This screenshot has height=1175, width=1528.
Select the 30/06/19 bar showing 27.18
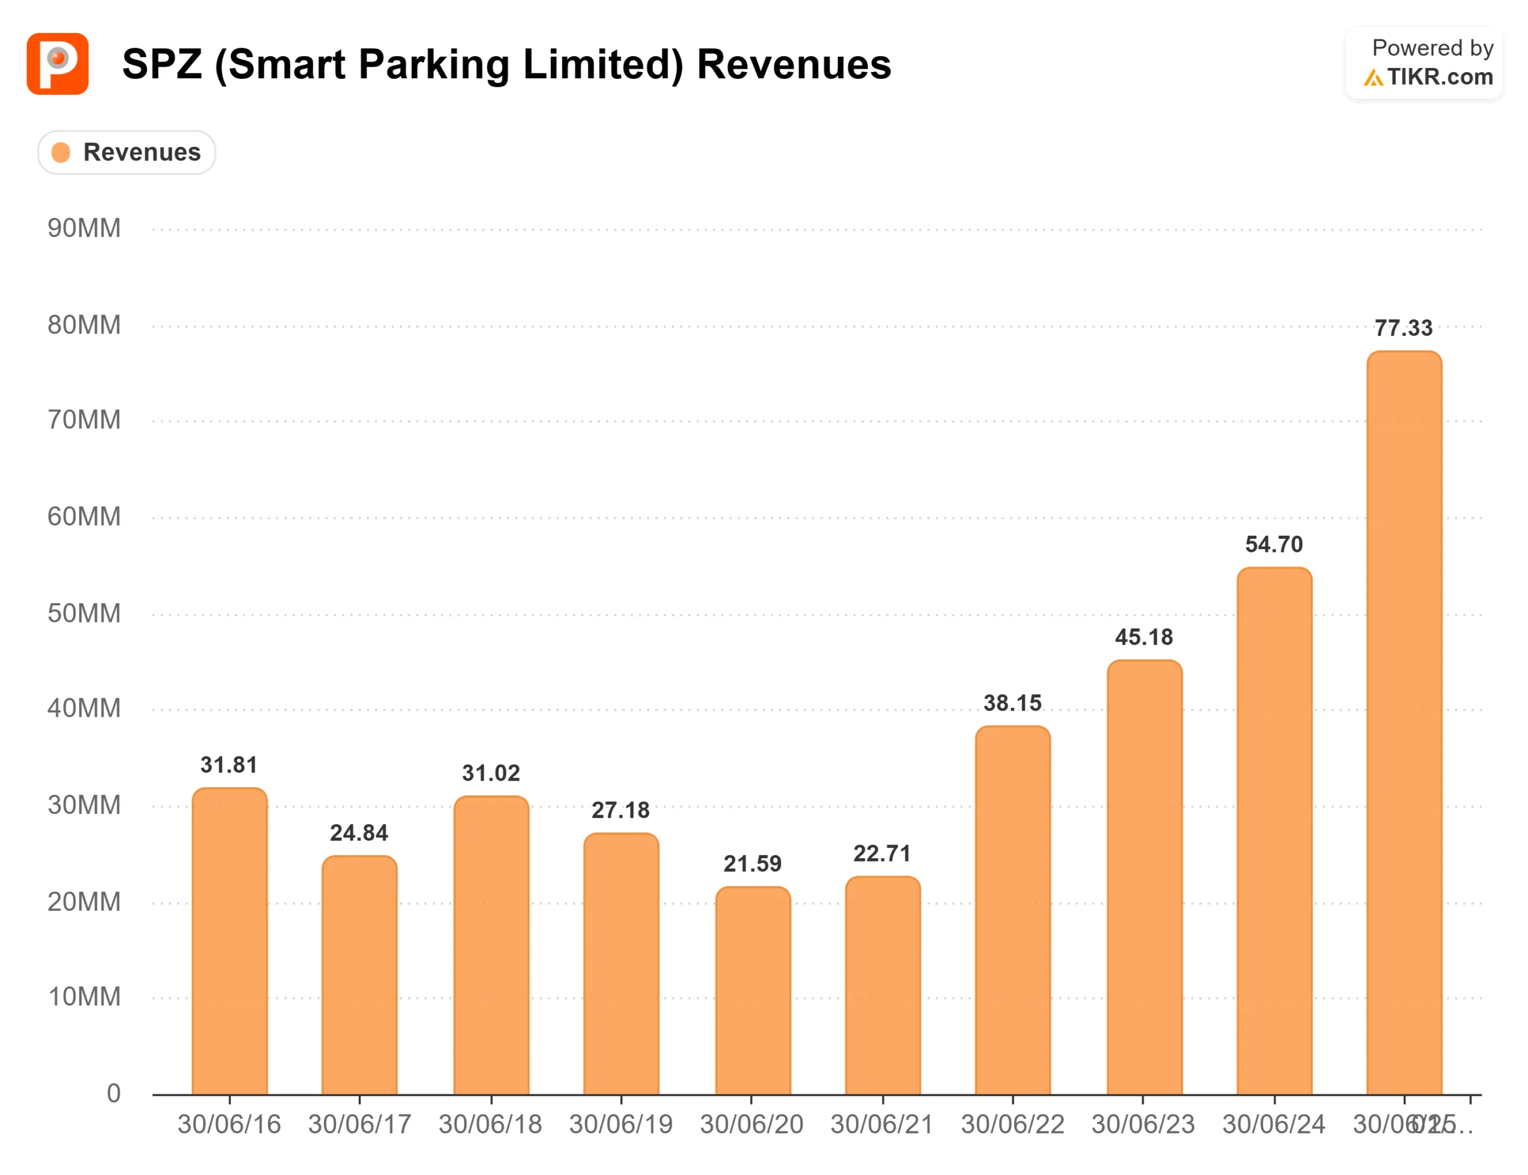621,964
